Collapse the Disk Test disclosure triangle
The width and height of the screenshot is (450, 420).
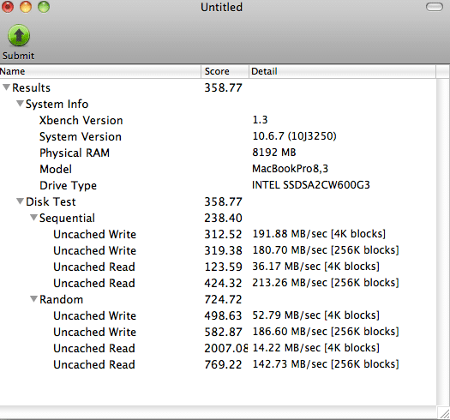point(20,201)
